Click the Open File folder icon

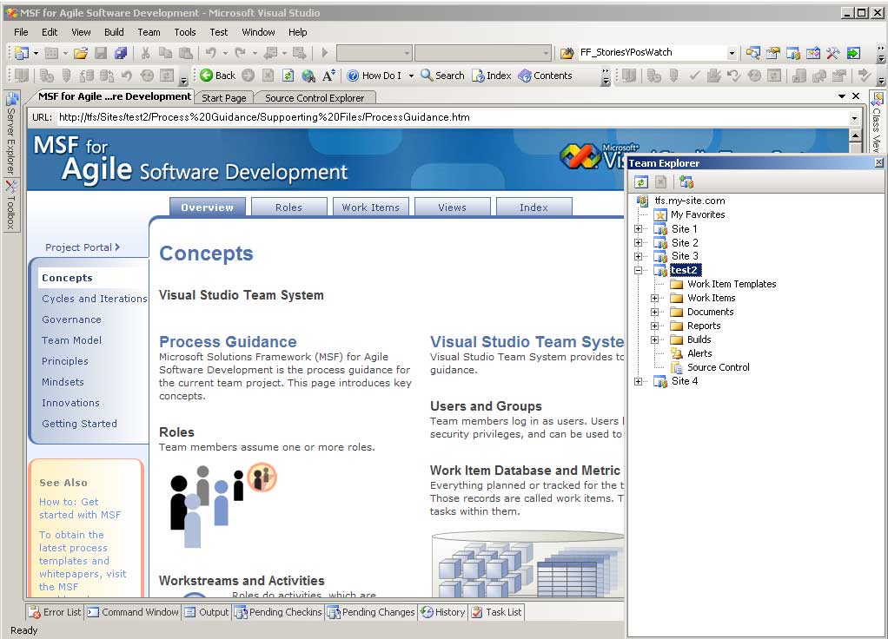[x=81, y=53]
